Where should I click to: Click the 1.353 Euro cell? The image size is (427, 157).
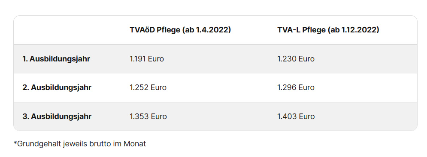coord(148,116)
